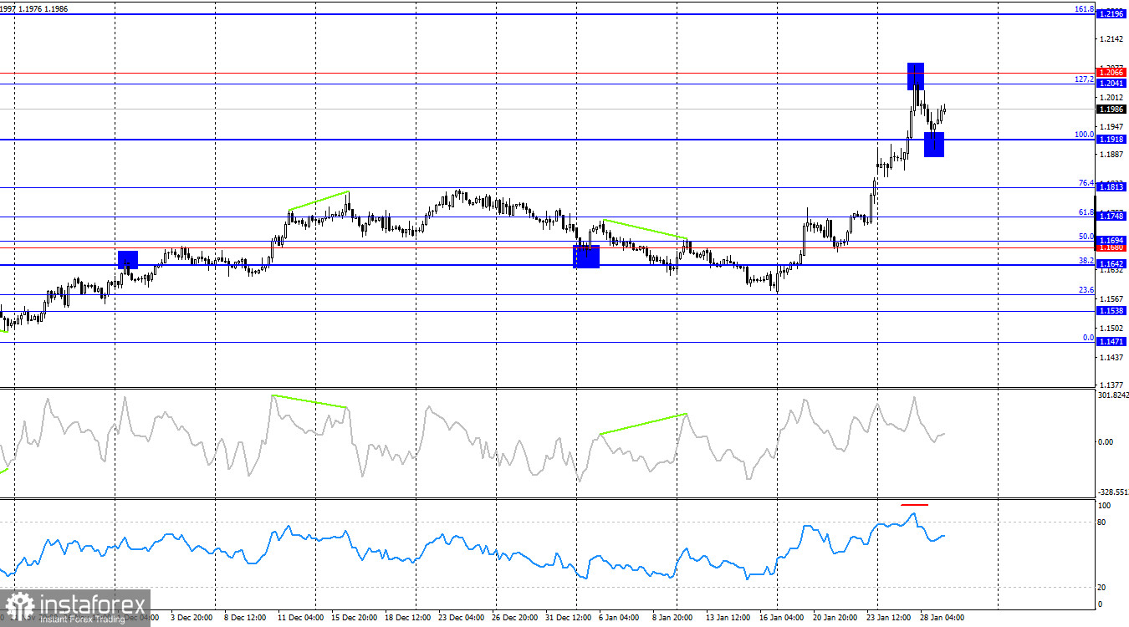The image size is (1129, 627).
Task: Select the 80 level on the lower indicator scale
Action: point(1102,522)
